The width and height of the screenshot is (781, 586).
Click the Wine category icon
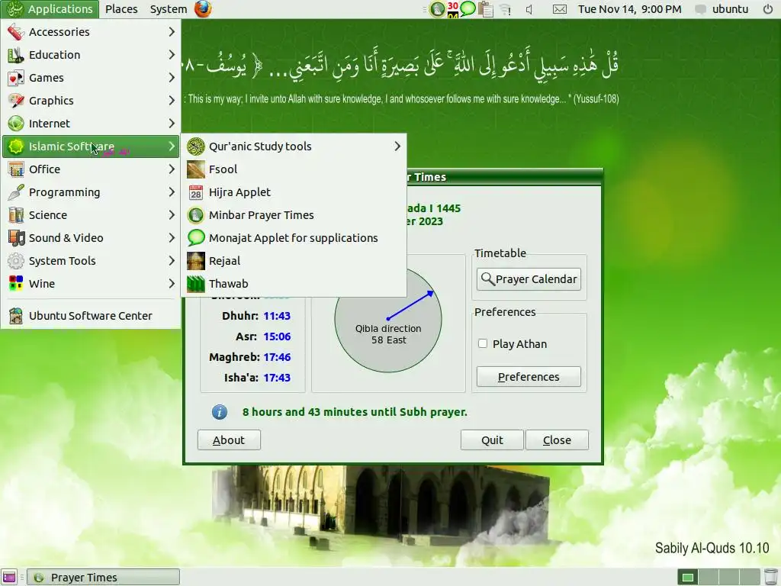(16, 284)
